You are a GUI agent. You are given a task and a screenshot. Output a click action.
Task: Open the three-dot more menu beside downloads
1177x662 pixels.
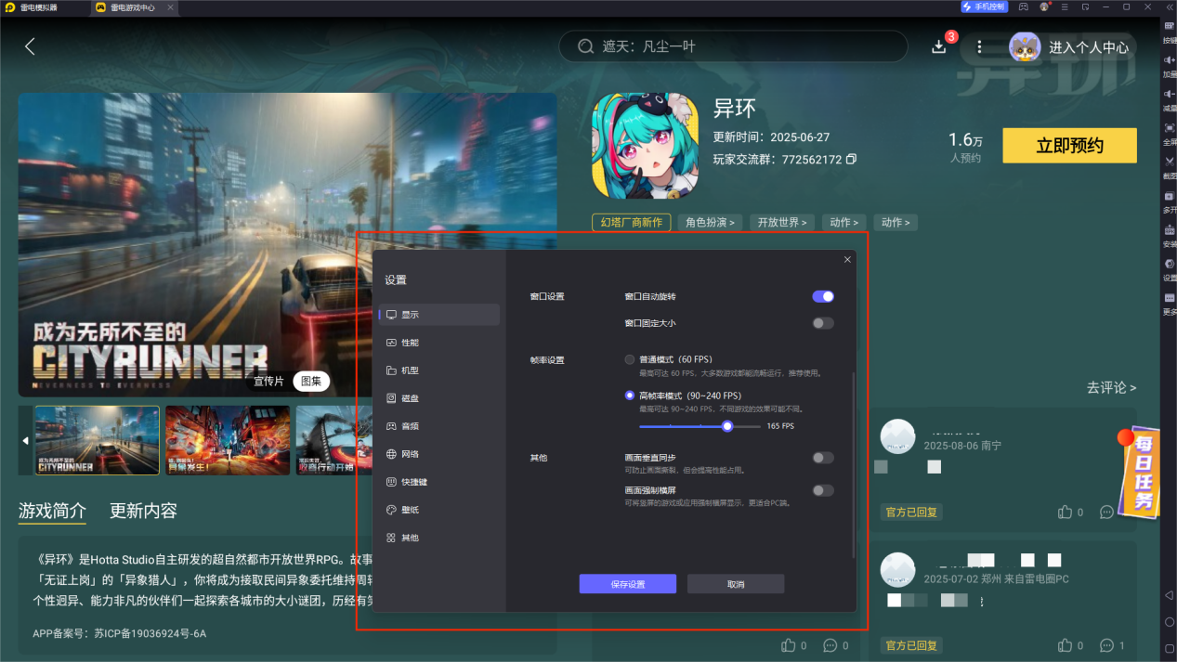click(979, 46)
